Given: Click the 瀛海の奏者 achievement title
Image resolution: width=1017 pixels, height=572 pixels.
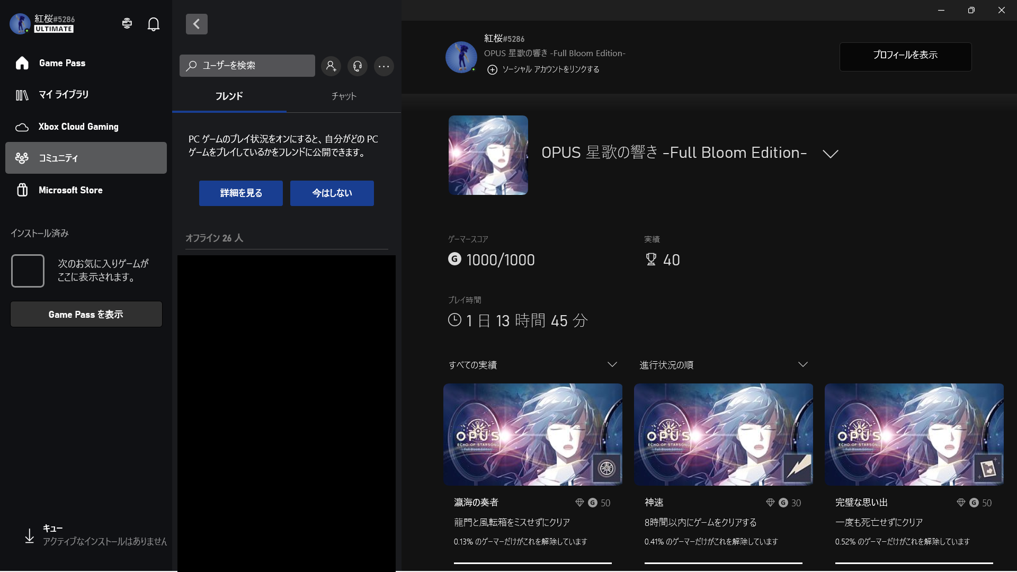Looking at the screenshot, I should point(476,502).
